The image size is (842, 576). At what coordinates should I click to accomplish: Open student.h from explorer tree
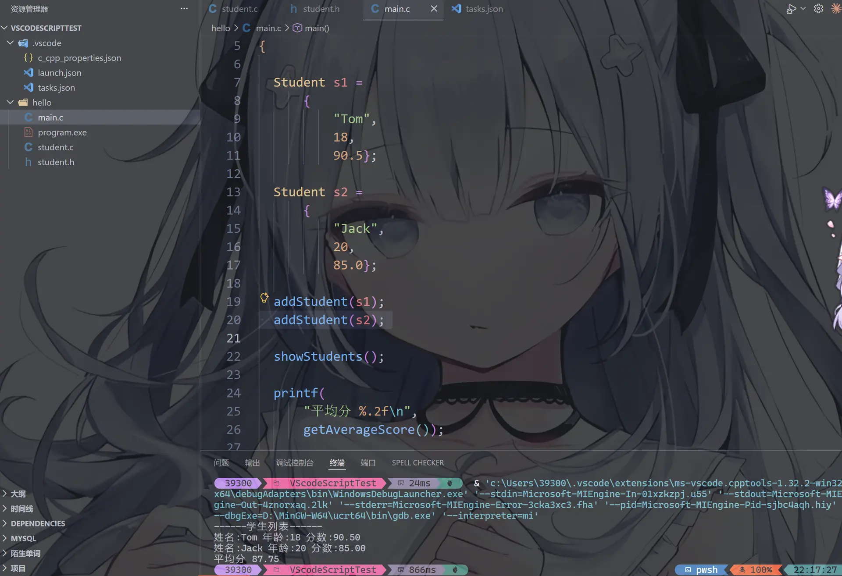click(56, 162)
